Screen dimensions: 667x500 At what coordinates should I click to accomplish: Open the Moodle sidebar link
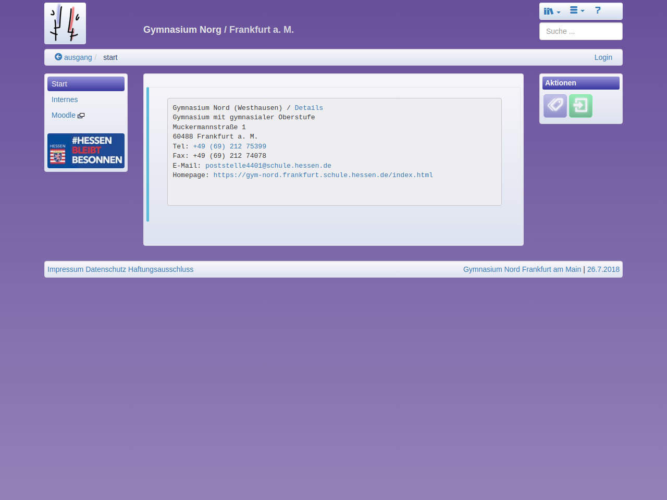pyautogui.click(x=64, y=115)
